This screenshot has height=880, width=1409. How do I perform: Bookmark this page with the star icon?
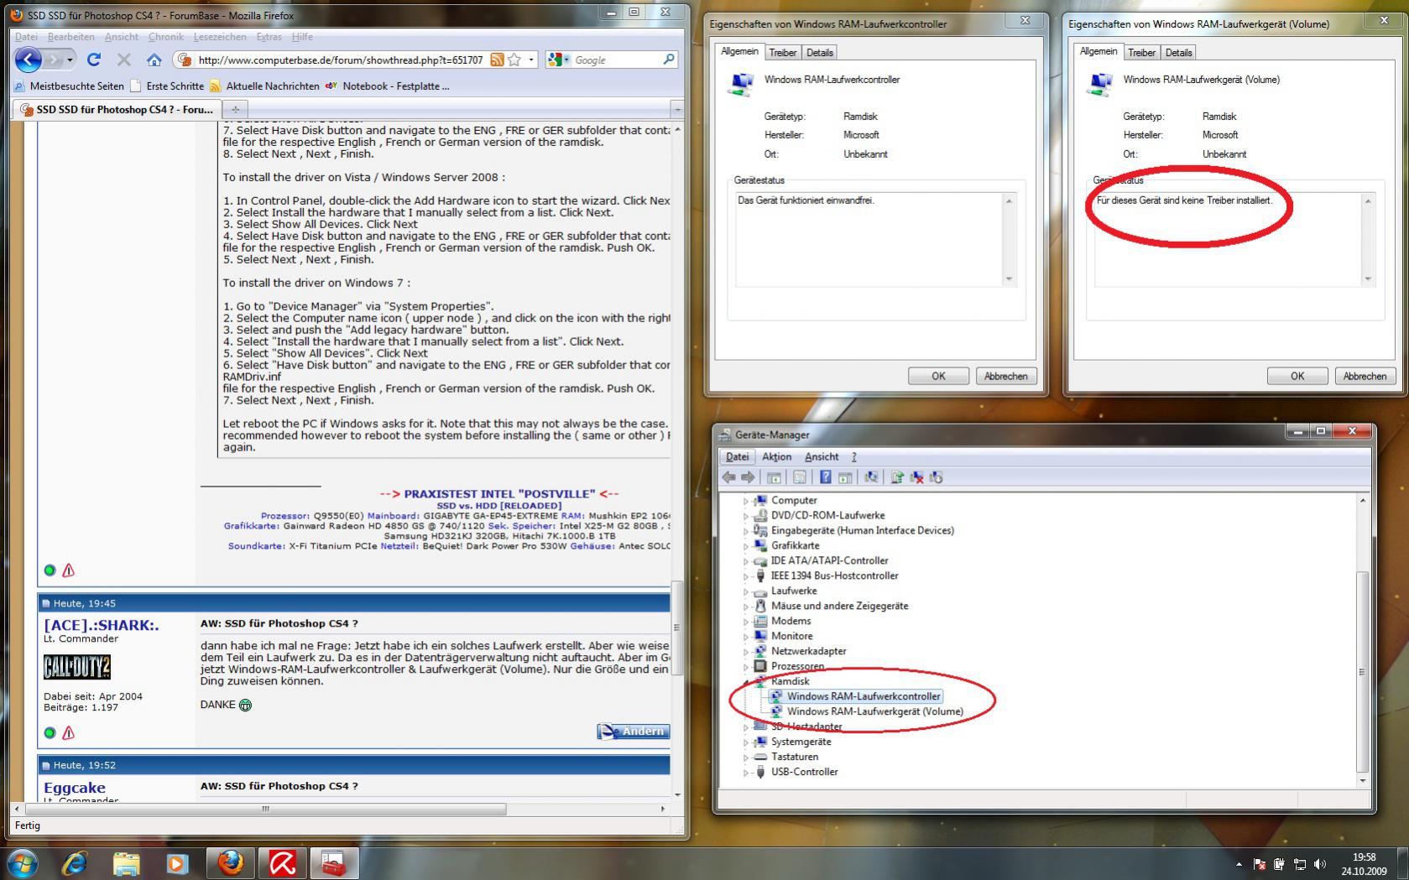(514, 60)
